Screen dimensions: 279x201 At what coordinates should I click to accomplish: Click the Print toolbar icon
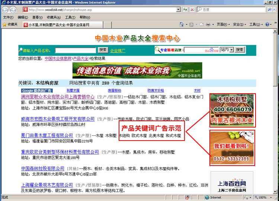click(208, 25)
